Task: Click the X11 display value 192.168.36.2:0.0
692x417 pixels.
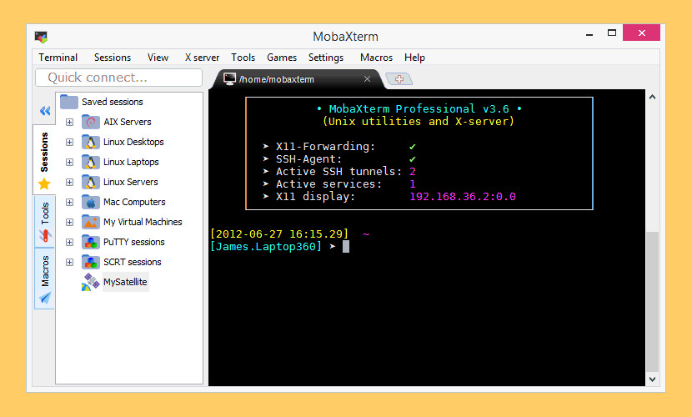Action: 463,196
